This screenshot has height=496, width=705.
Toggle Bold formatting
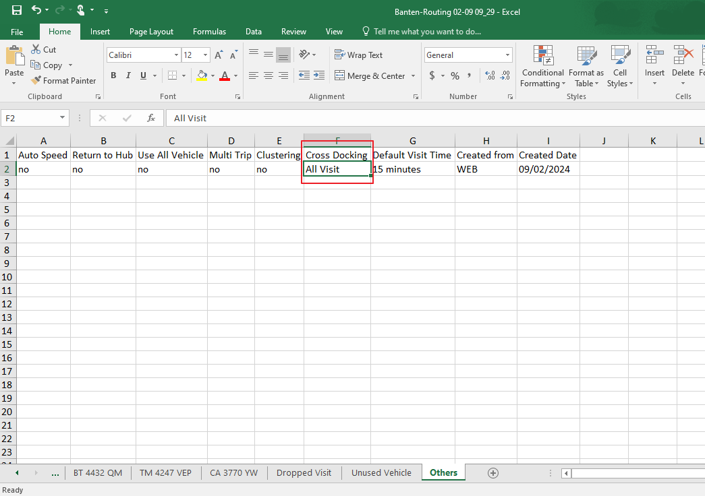pyautogui.click(x=113, y=76)
